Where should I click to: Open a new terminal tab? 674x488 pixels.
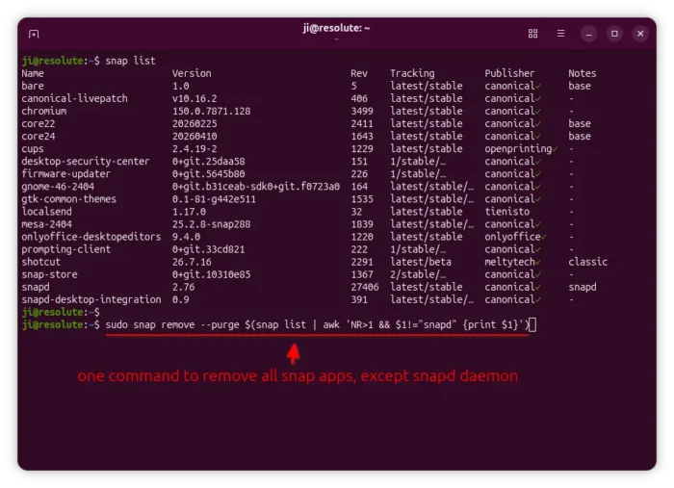pos(34,34)
